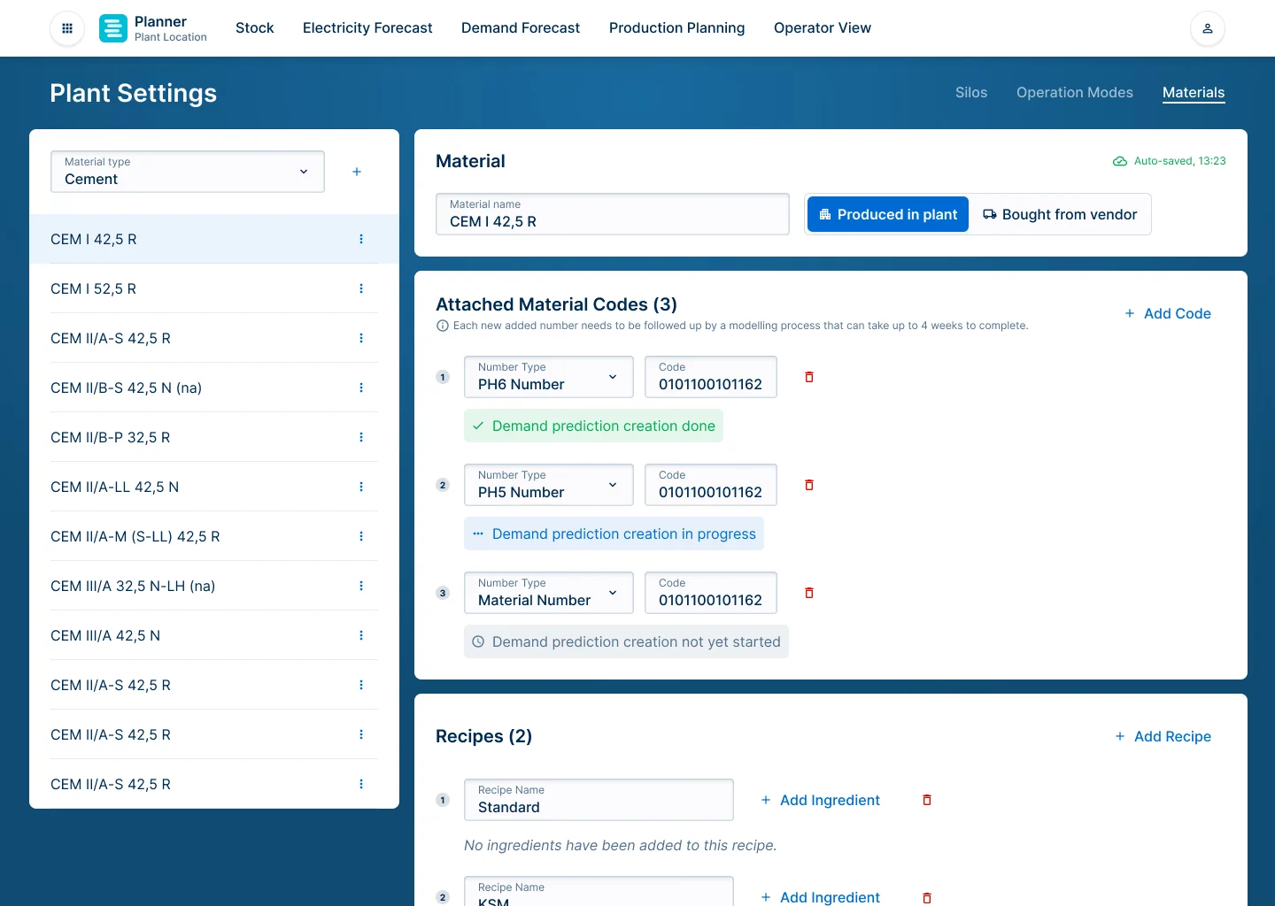
Task: Open Production Planning page
Action: (677, 28)
